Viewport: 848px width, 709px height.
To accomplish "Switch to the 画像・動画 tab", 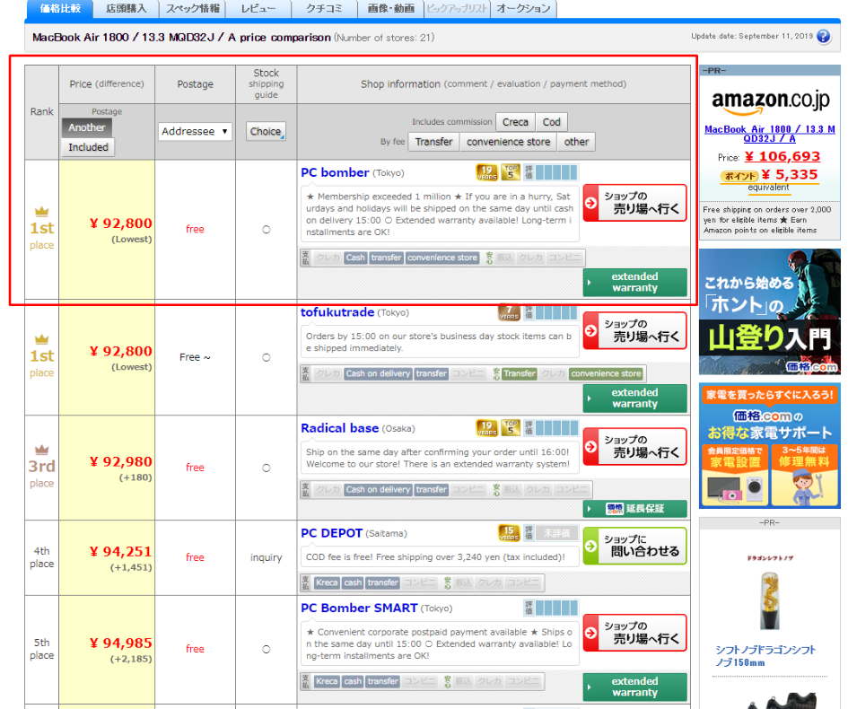I will pos(391,9).
